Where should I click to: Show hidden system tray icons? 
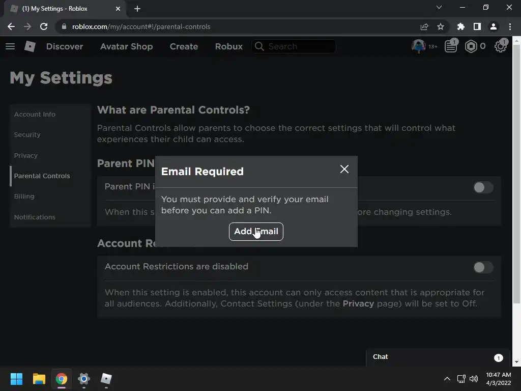pos(447,379)
